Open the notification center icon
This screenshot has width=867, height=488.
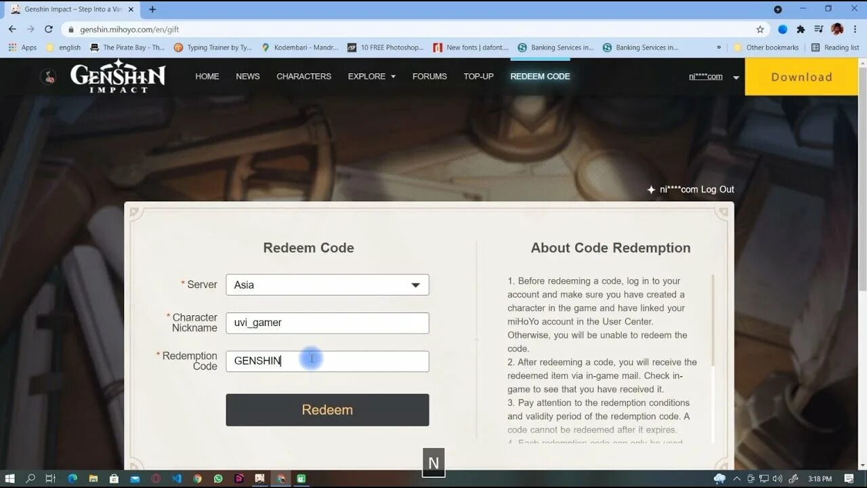pos(849,479)
